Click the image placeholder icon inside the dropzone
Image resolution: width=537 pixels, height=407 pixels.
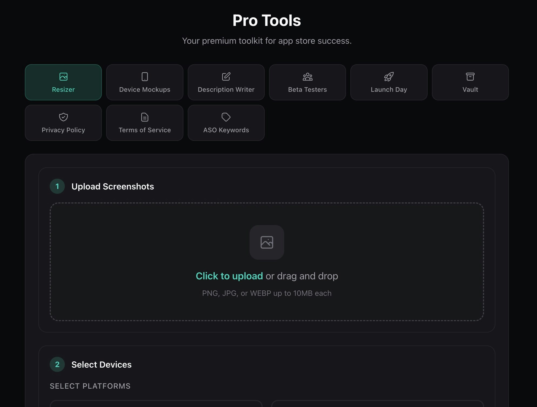(267, 242)
